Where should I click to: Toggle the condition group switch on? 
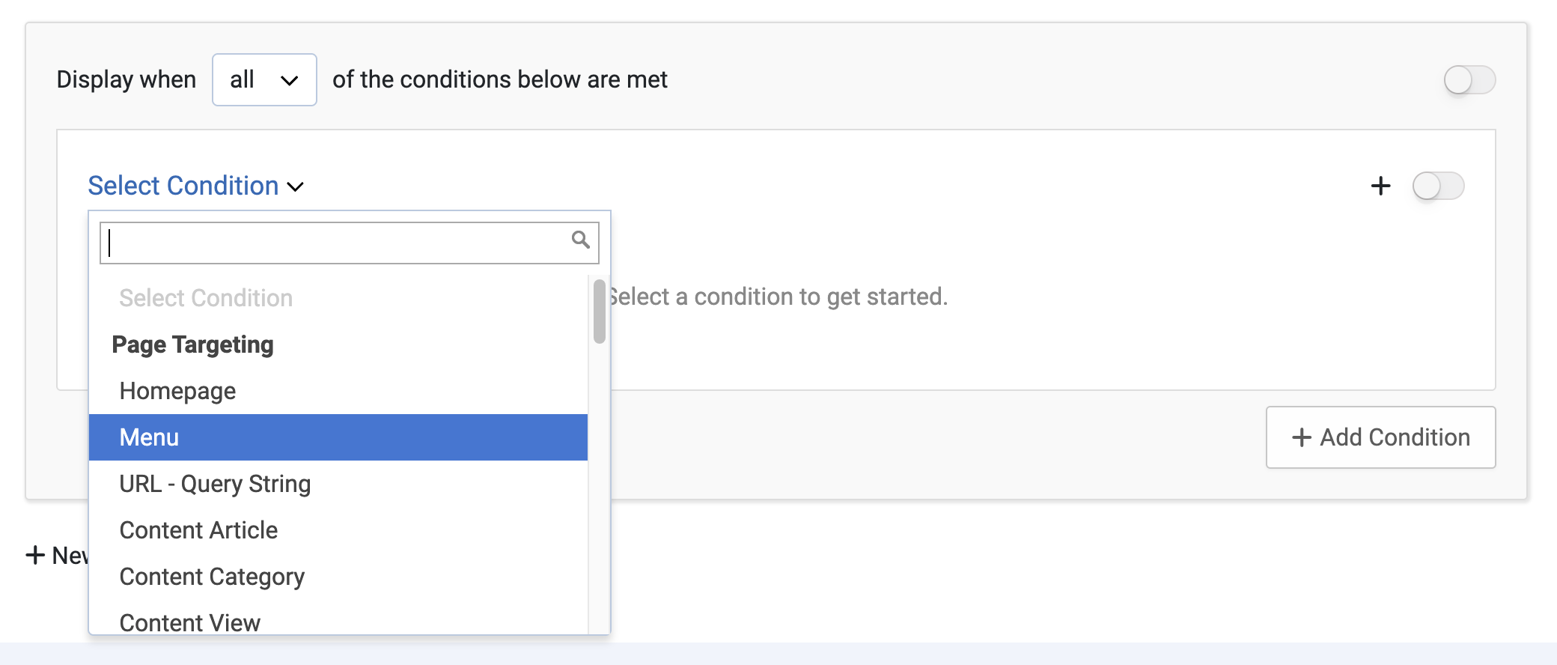(1469, 80)
